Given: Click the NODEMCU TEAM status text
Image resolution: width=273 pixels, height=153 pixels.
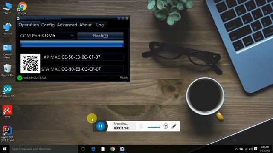Looking at the screenshot, I should 34,77.
